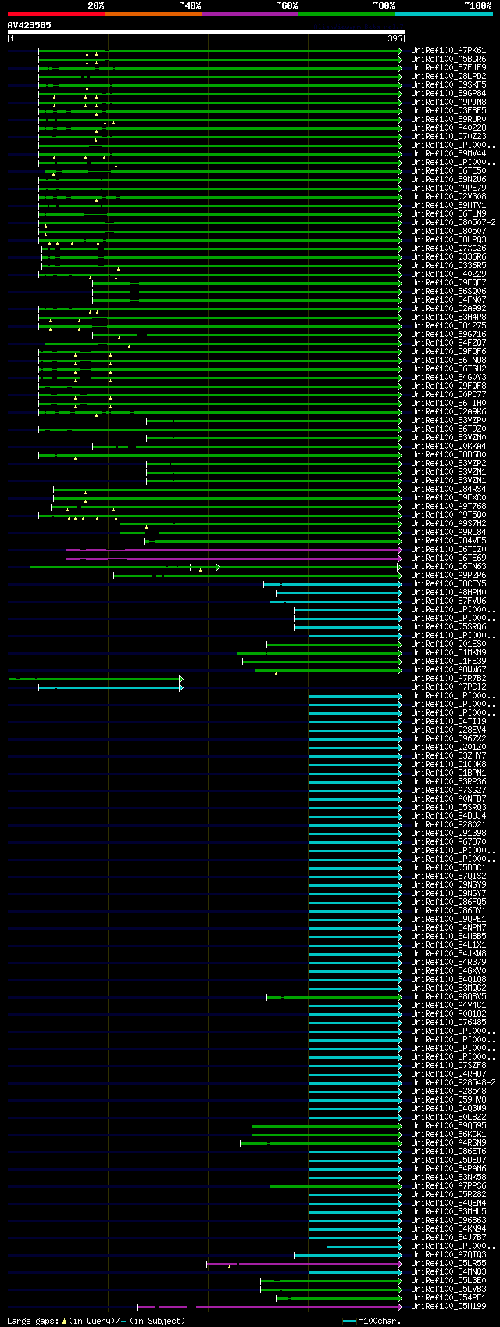This screenshot has height=1327, width=500.
Task: Click the green alignment bar for A7R7B2
Action: click(x=95, y=679)
